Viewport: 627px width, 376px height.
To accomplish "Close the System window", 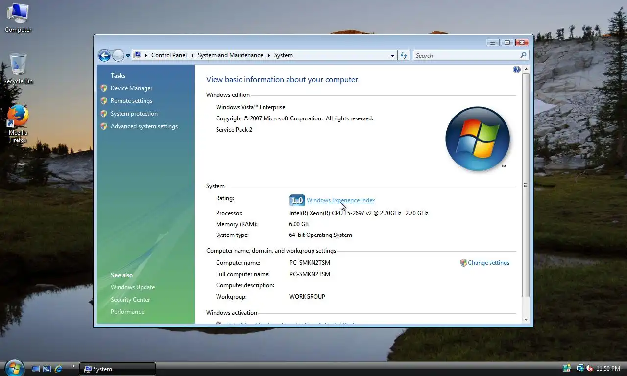I will (522, 42).
